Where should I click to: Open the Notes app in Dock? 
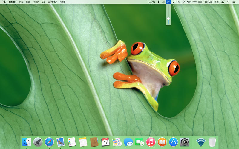[83, 142]
